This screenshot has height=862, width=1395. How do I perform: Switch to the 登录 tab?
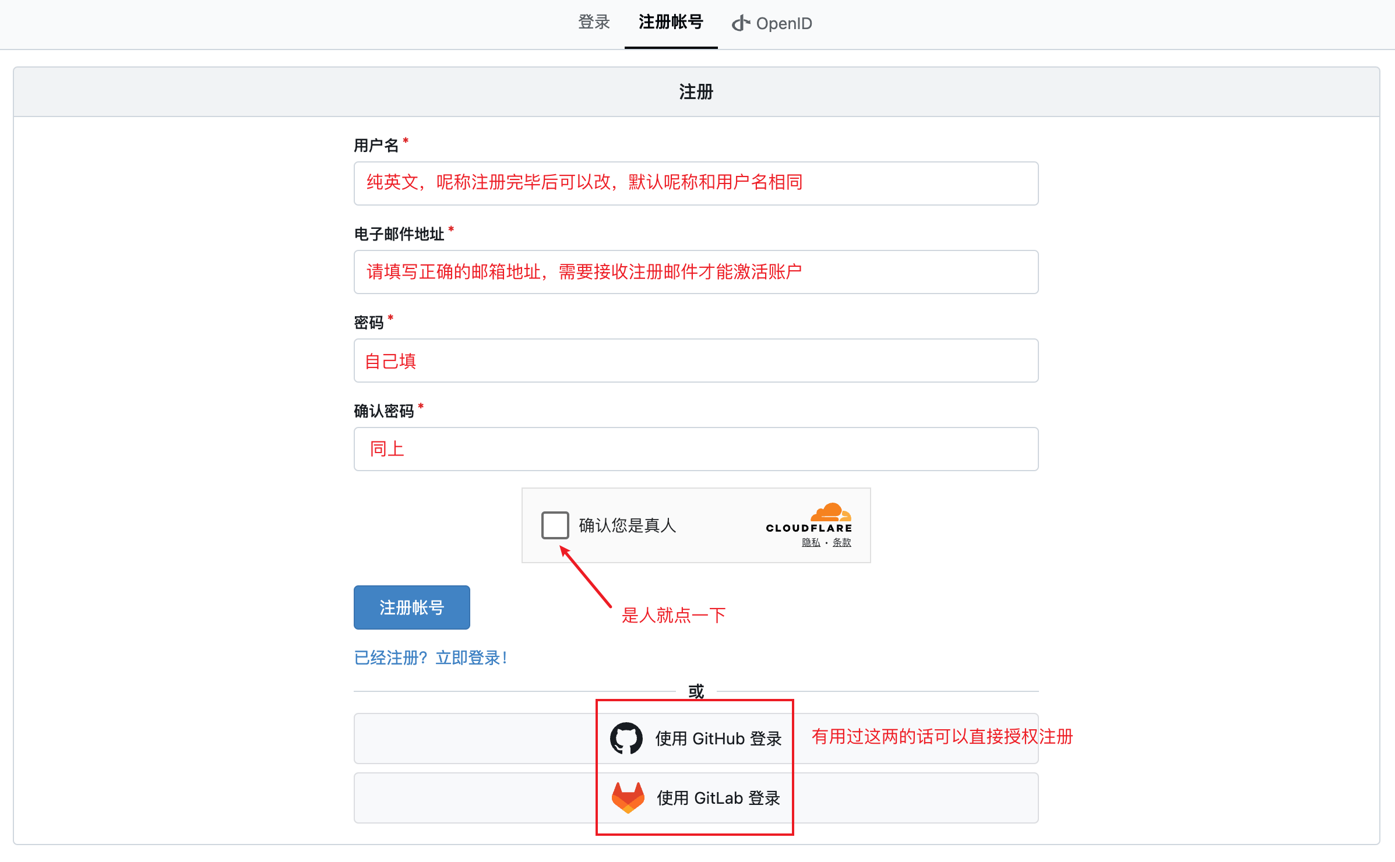(x=594, y=23)
